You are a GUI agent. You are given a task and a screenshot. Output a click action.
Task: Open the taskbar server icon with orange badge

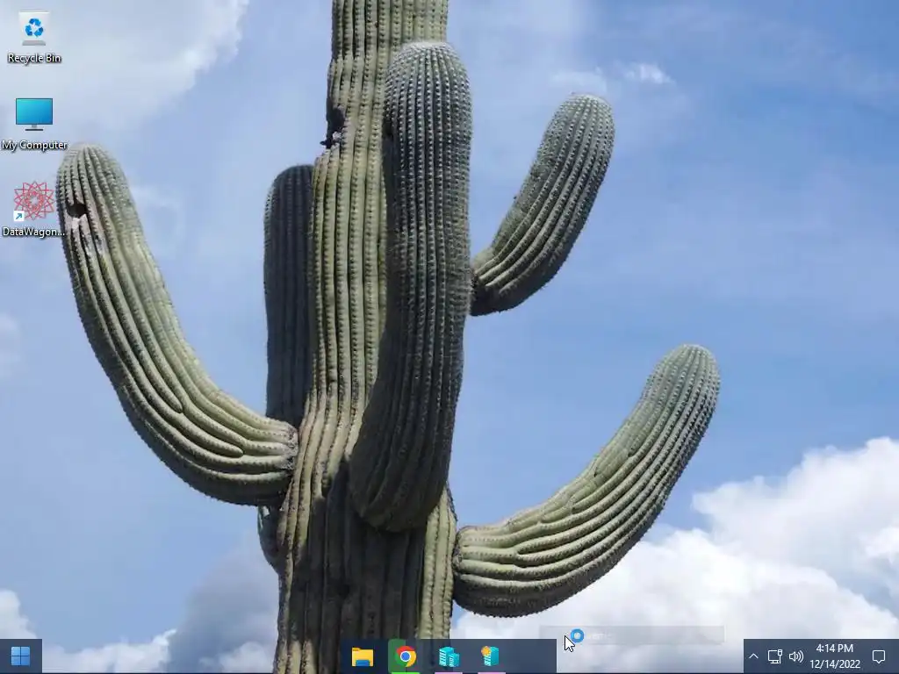click(490, 656)
